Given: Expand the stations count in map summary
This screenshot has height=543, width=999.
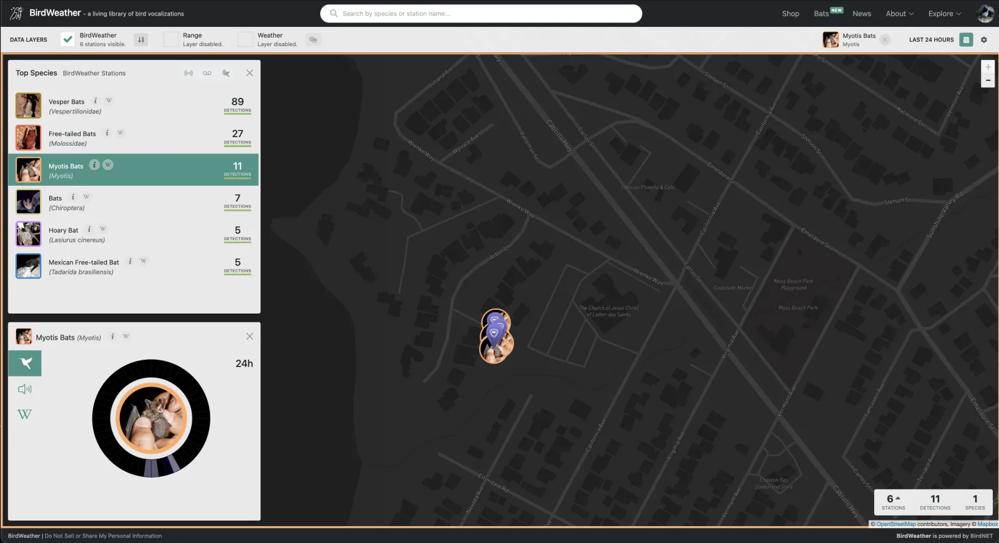Looking at the screenshot, I should click(x=893, y=502).
